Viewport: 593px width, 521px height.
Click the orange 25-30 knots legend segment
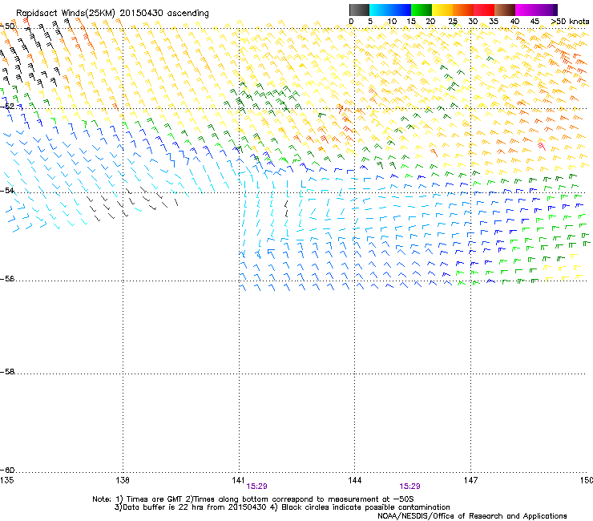point(463,10)
